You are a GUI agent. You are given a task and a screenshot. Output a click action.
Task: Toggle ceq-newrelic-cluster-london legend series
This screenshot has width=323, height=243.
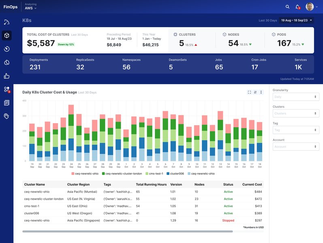click(x=122, y=174)
